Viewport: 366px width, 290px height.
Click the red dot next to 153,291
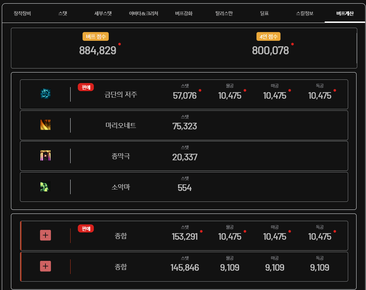pyautogui.click(x=201, y=231)
